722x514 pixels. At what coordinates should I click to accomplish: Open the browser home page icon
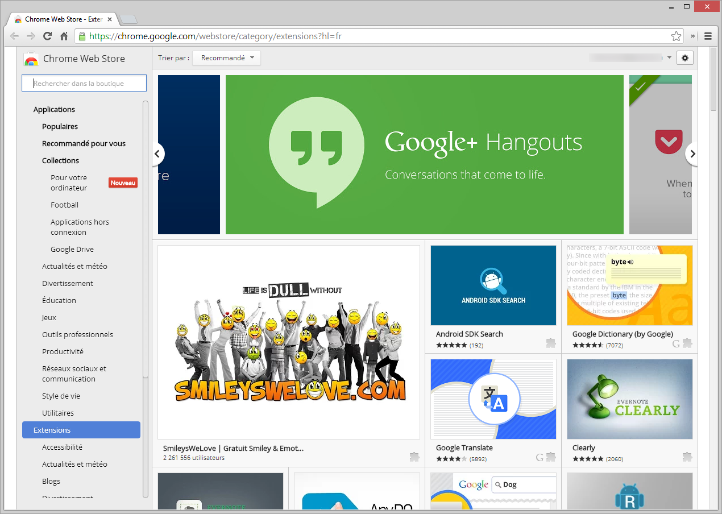click(x=64, y=36)
